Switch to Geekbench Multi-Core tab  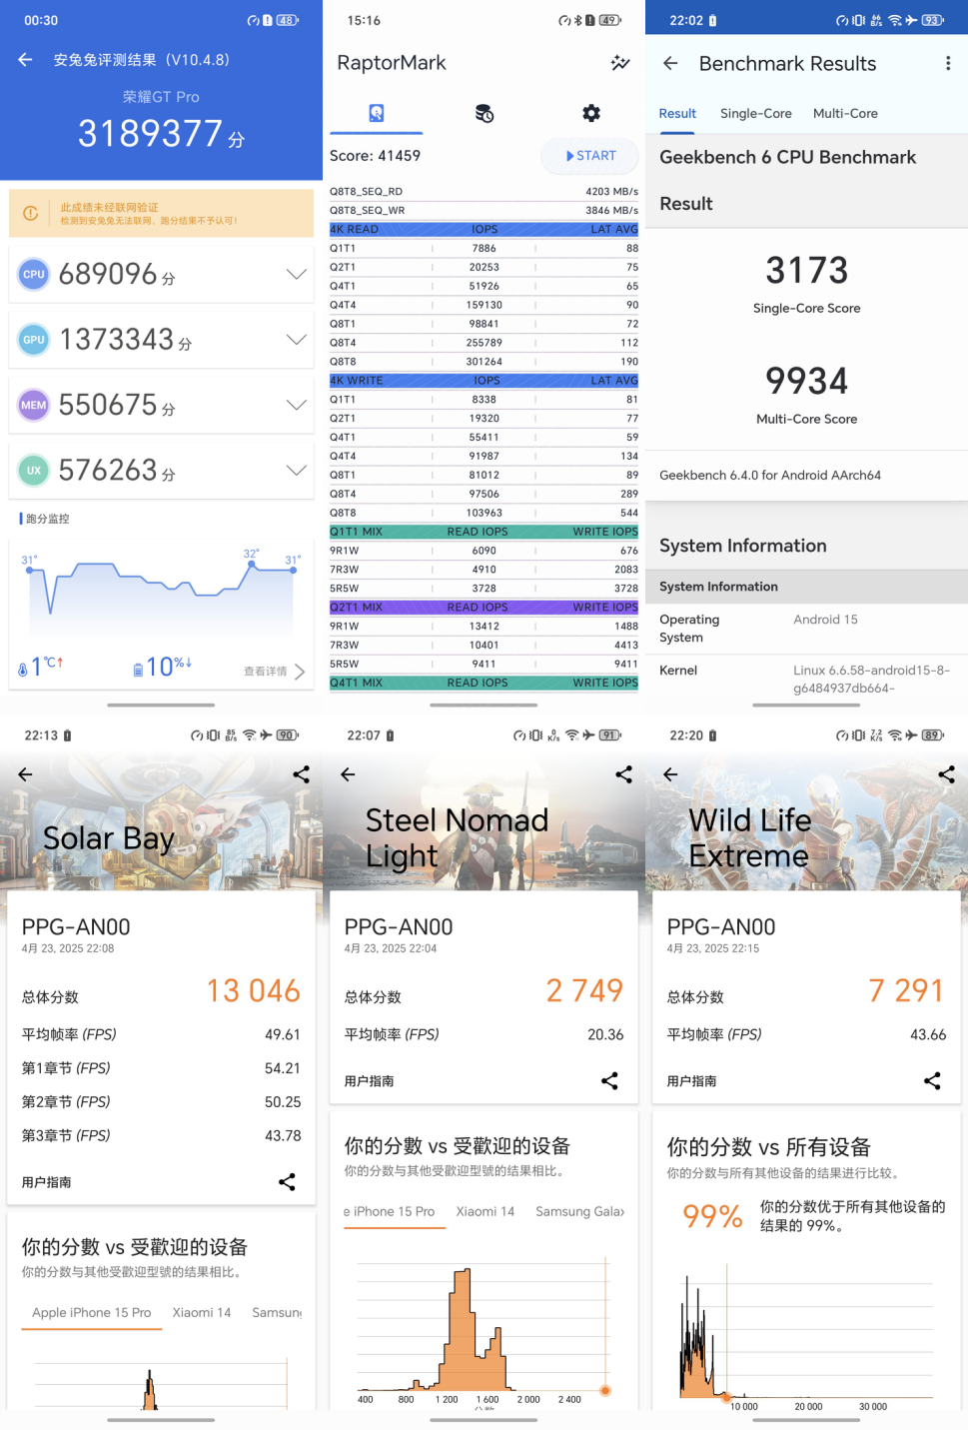click(845, 114)
